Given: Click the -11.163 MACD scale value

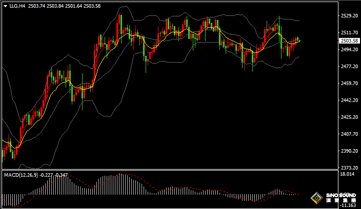Looking at the screenshot, I should pos(348,205).
